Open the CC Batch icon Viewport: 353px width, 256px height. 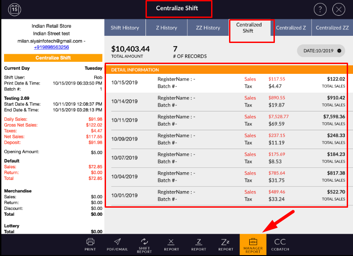pos(280,244)
